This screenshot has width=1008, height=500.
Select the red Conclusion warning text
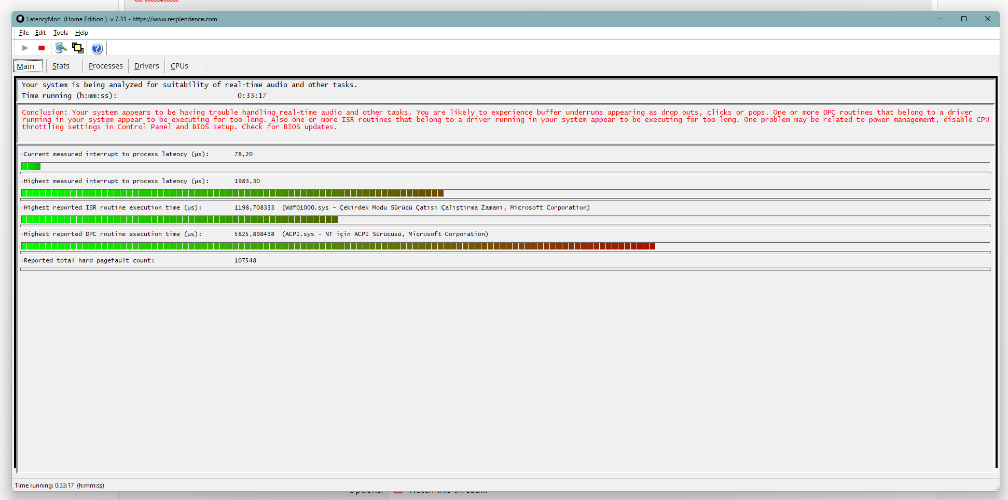pos(505,120)
